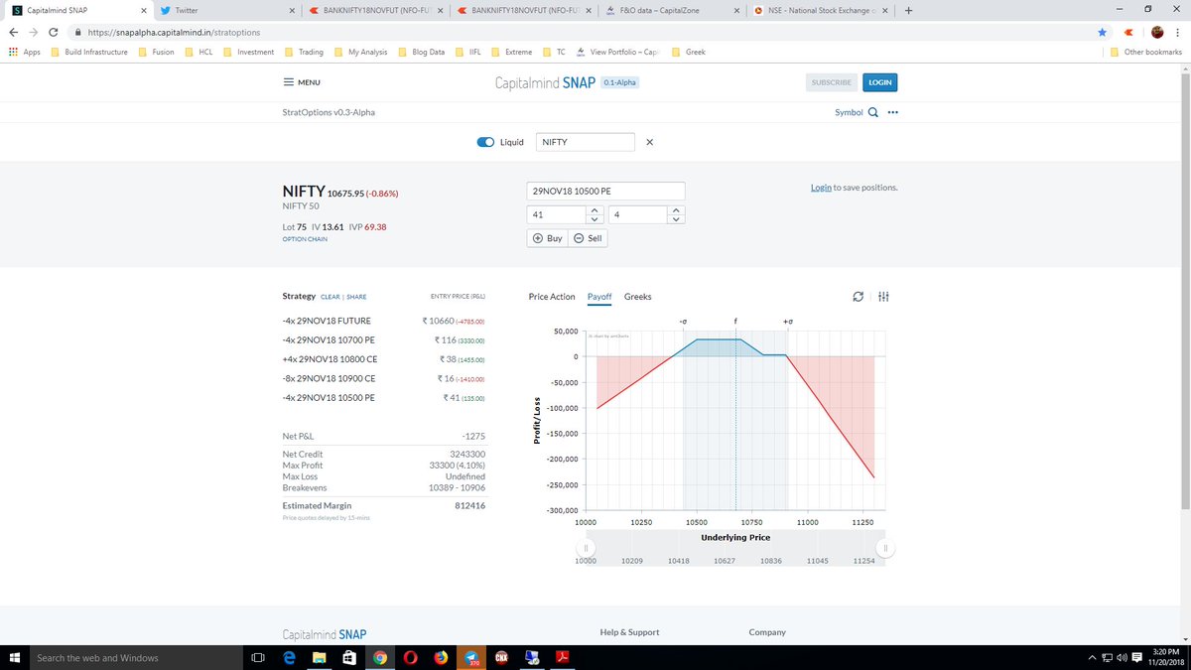Open the three-dots more options menu
The image size is (1191, 670).
[x=893, y=112]
